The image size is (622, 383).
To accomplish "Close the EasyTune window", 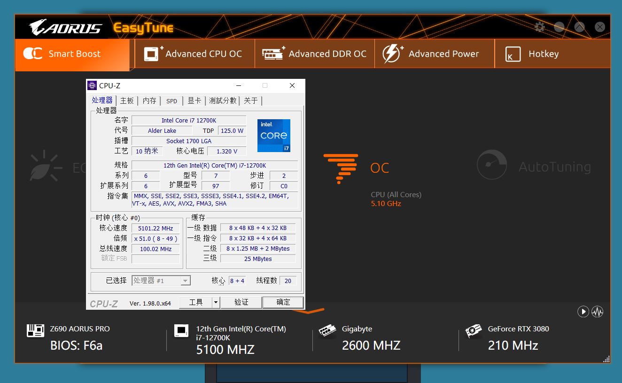I will tap(600, 27).
